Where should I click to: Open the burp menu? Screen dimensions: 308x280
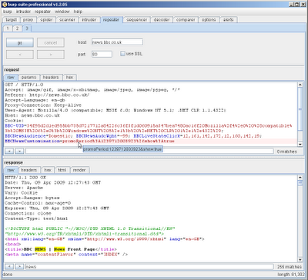pos(7,12)
